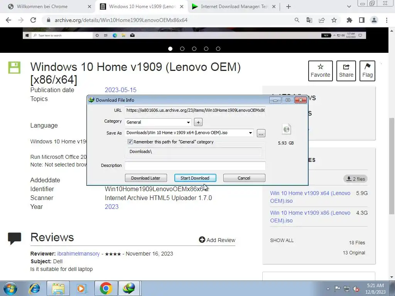Open Win 10 Home v1909 x64 ISO link
Viewport: 395px width, 296px height.
310,197
